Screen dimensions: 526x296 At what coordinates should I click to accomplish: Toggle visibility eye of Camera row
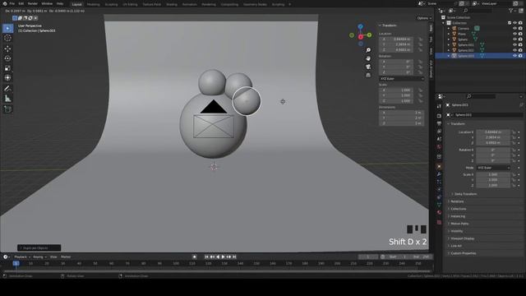[514, 29]
